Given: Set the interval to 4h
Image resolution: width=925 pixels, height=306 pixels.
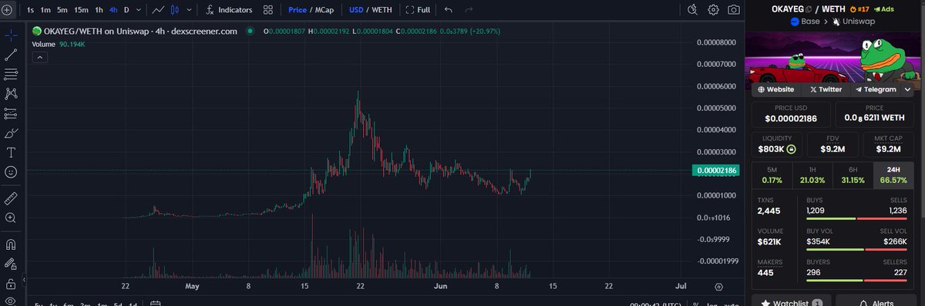Looking at the screenshot, I should click(113, 10).
